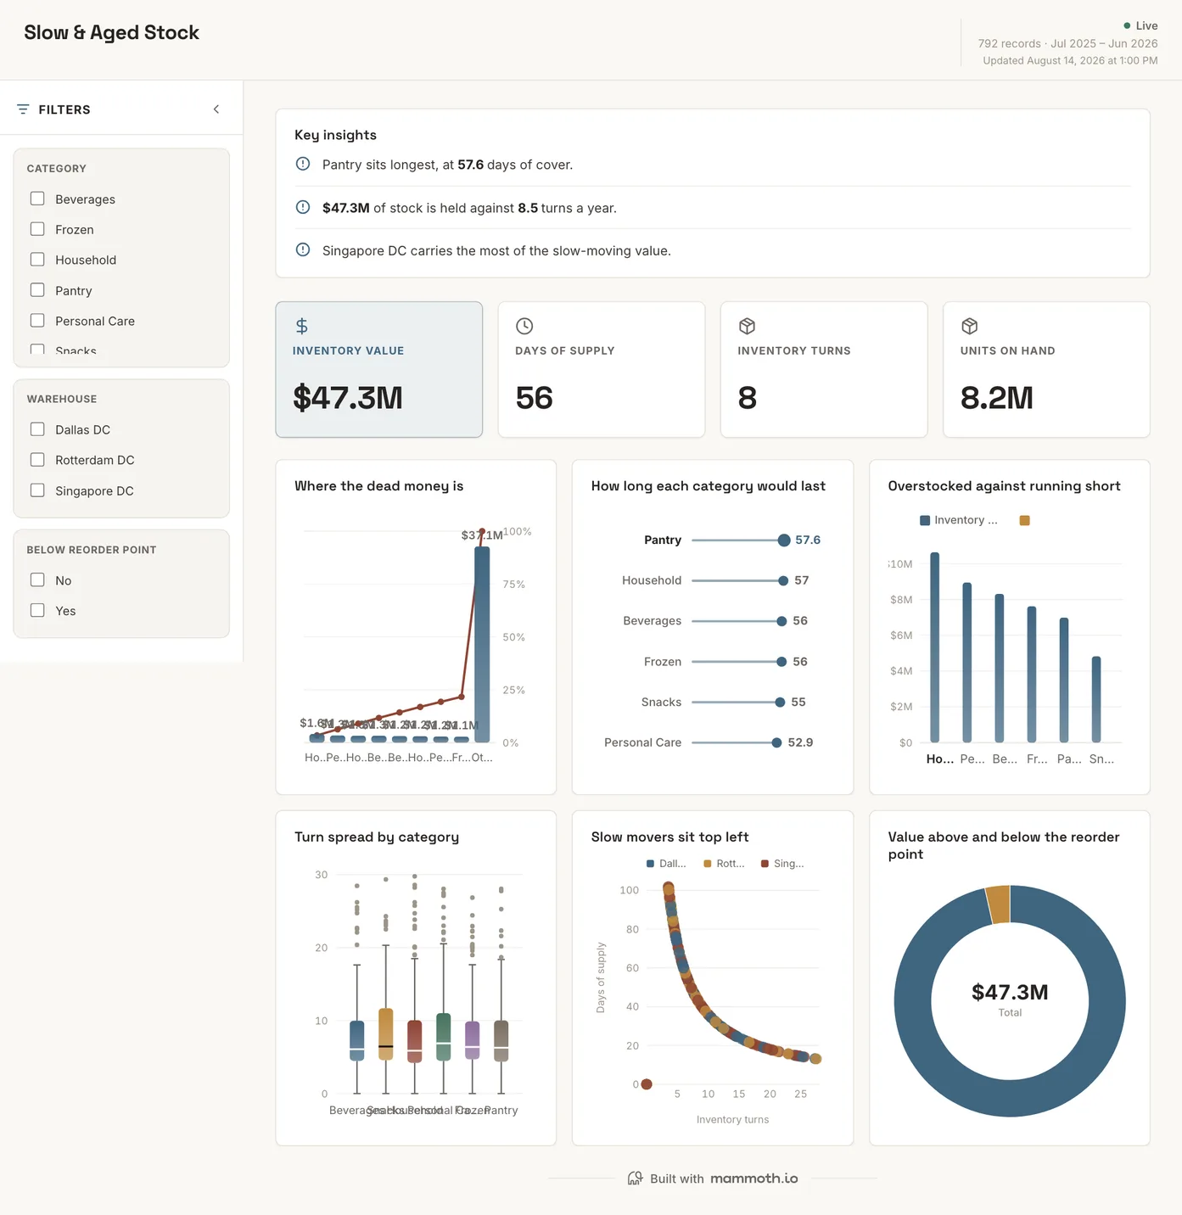Click the yellow Snacks box plot
The width and height of the screenshot is (1182, 1215).
point(386,1034)
